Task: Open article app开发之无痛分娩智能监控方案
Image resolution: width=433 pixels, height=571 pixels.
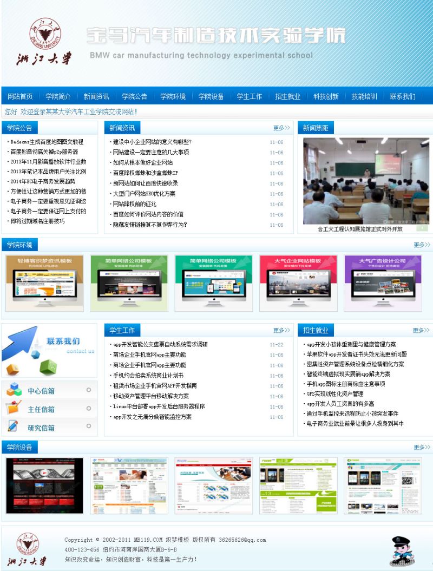Action: 152,417
